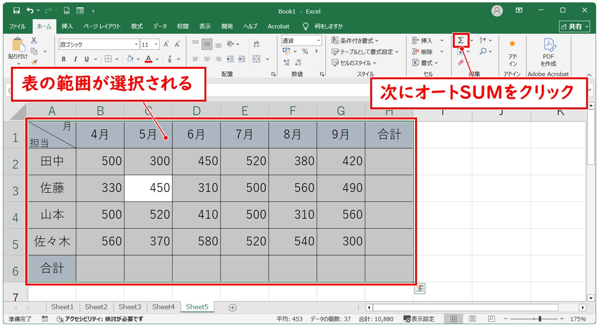599x327 pixels.
Task: Copy selection using the copy icon
Action: (x=34, y=51)
